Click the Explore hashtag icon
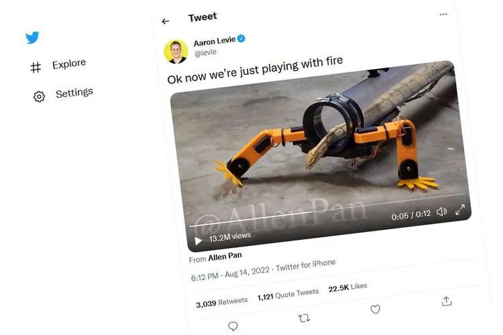The height and width of the screenshot is (335, 503). coord(36,67)
